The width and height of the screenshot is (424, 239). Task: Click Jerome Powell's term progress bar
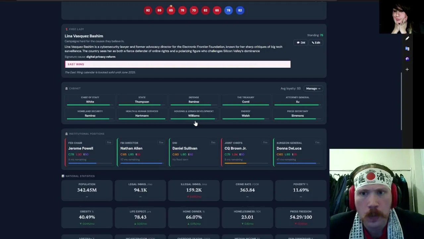point(90,163)
